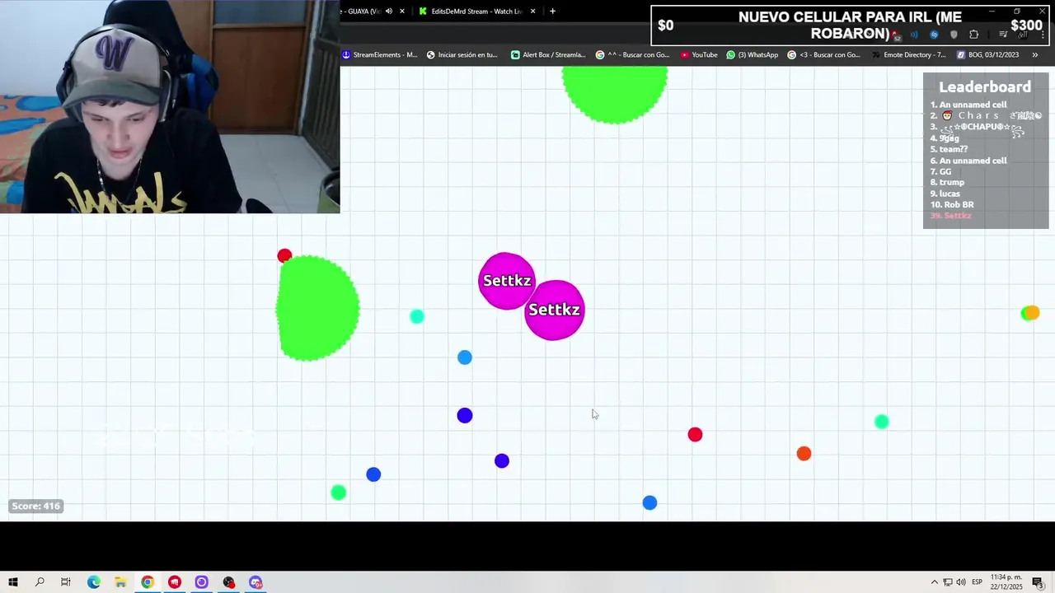This screenshot has height=593, width=1055.
Task: Open the YouTube bookmark
Action: tap(699, 54)
